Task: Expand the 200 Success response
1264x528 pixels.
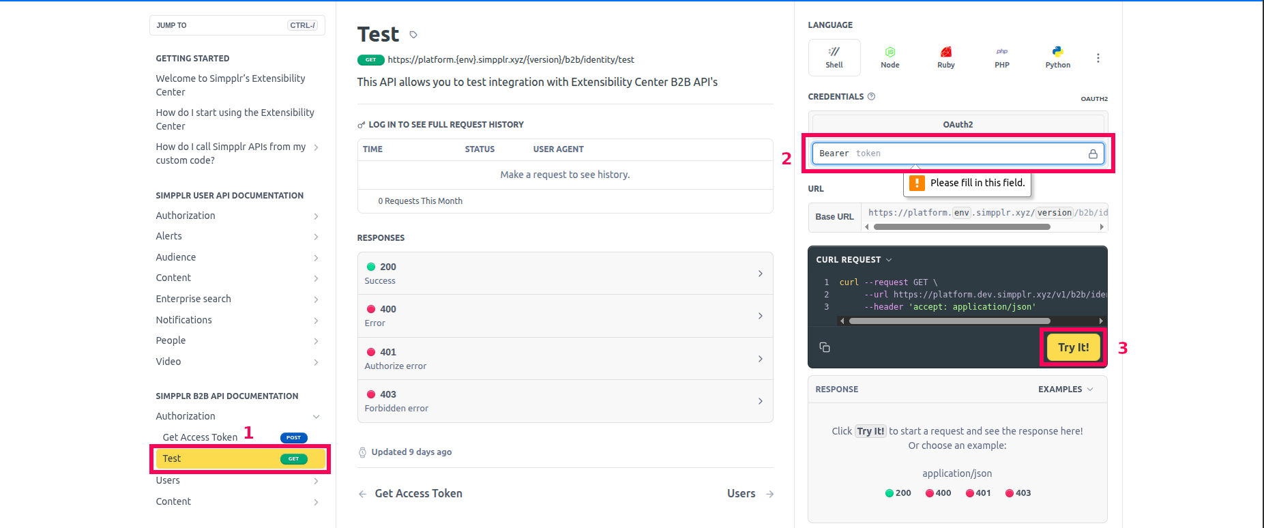Action: (x=565, y=274)
